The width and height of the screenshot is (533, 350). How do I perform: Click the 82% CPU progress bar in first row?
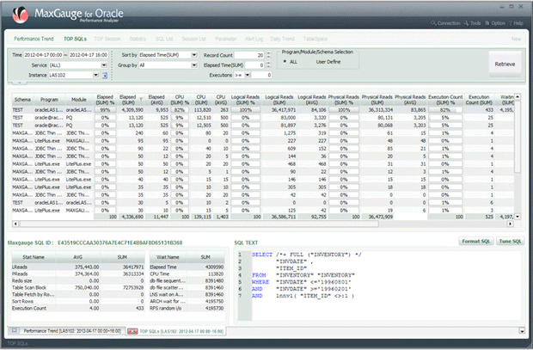click(180, 110)
